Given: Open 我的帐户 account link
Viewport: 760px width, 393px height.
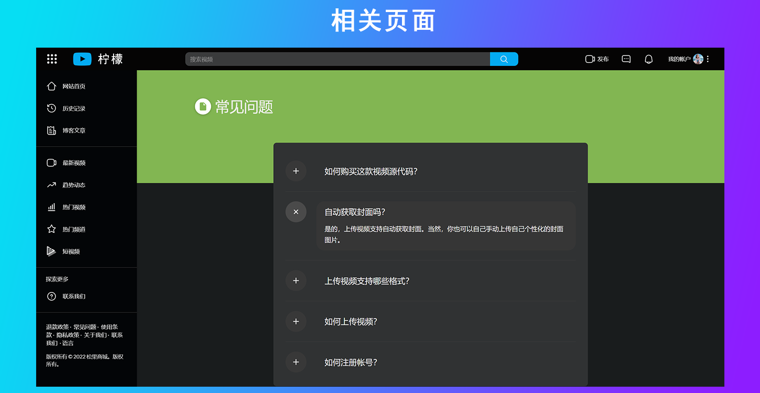Looking at the screenshot, I should 679,59.
